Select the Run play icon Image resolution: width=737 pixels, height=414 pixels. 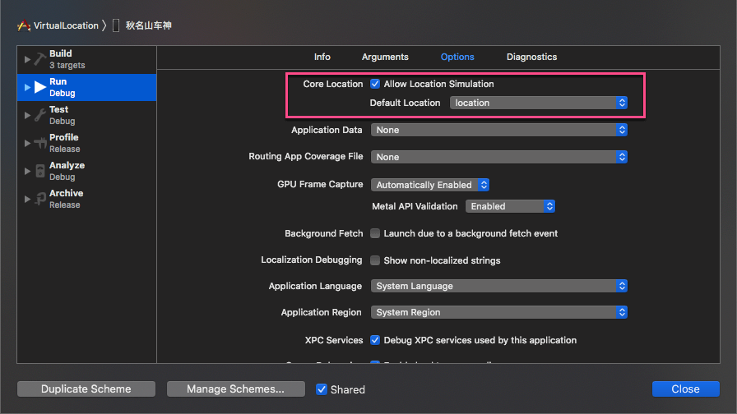[39, 87]
